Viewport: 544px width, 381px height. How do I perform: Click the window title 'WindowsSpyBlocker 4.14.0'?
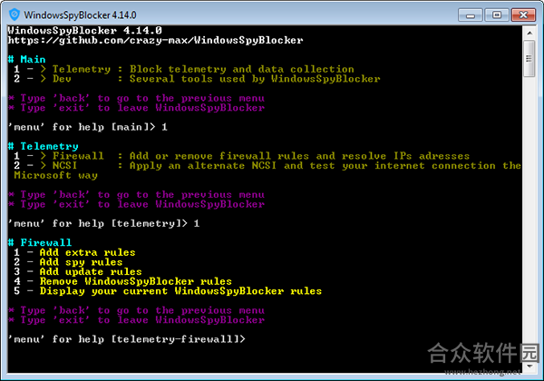pyautogui.click(x=80, y=15)
